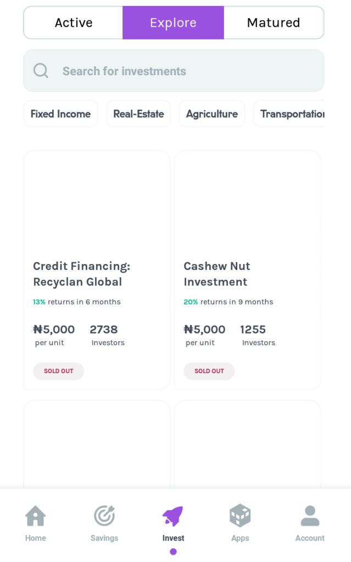Image resolution: width=351 pixels, height=562 pixels.
Task: Open Credit Financing: Recyclan Global title
Action: 81,274
